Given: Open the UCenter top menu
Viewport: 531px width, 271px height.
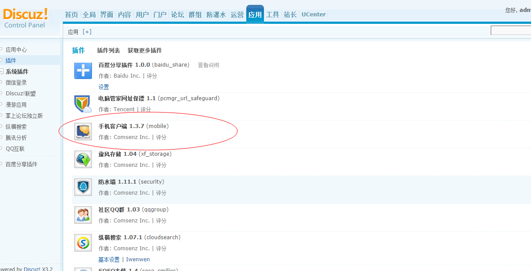Looking at the screenshot, I should pos(313,15).
